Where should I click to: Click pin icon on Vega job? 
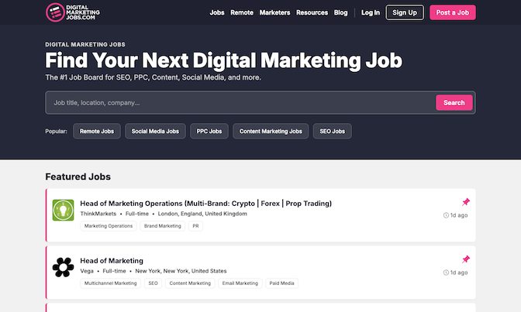(466, 259)
